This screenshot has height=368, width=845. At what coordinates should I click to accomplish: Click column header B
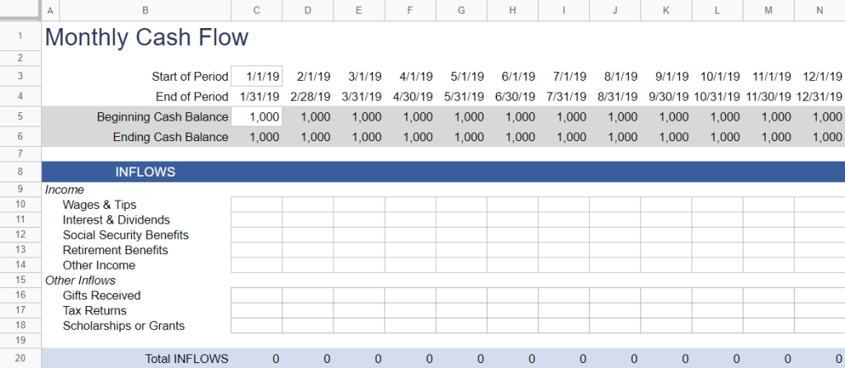(x=145, y=10)
